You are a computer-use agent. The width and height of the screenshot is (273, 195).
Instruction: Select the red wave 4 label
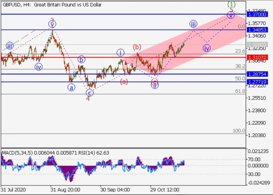click(88, 99)
